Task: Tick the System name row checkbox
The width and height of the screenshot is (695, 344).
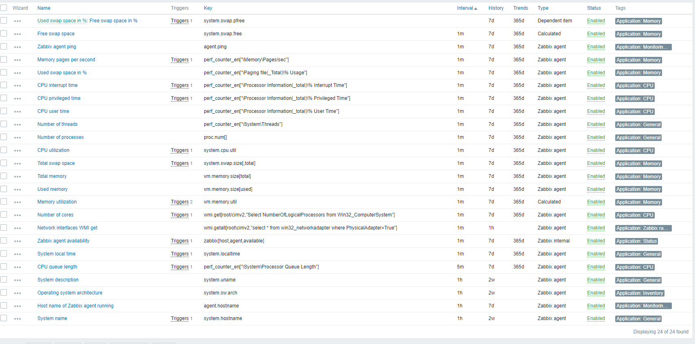Action: 4,318
